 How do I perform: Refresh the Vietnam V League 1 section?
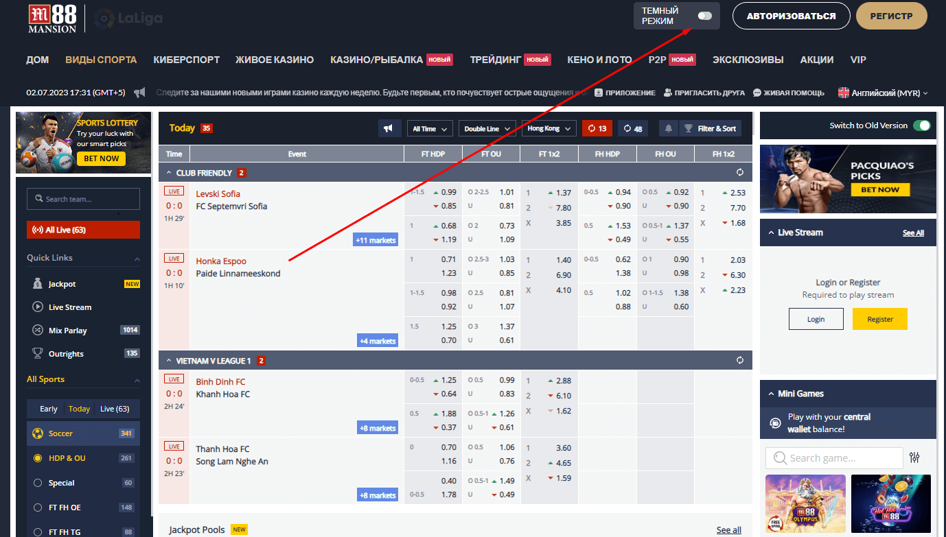point(740,360)
